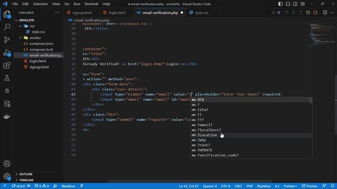Open style.css in Explorer tree
This screenshot has height=189, width=337.
(x=38, y=31)
